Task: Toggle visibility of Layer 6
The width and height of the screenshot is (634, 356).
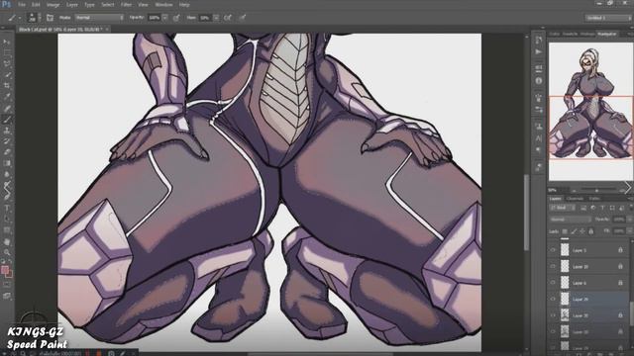Action: pyautogui.click(x=553, y=283)
